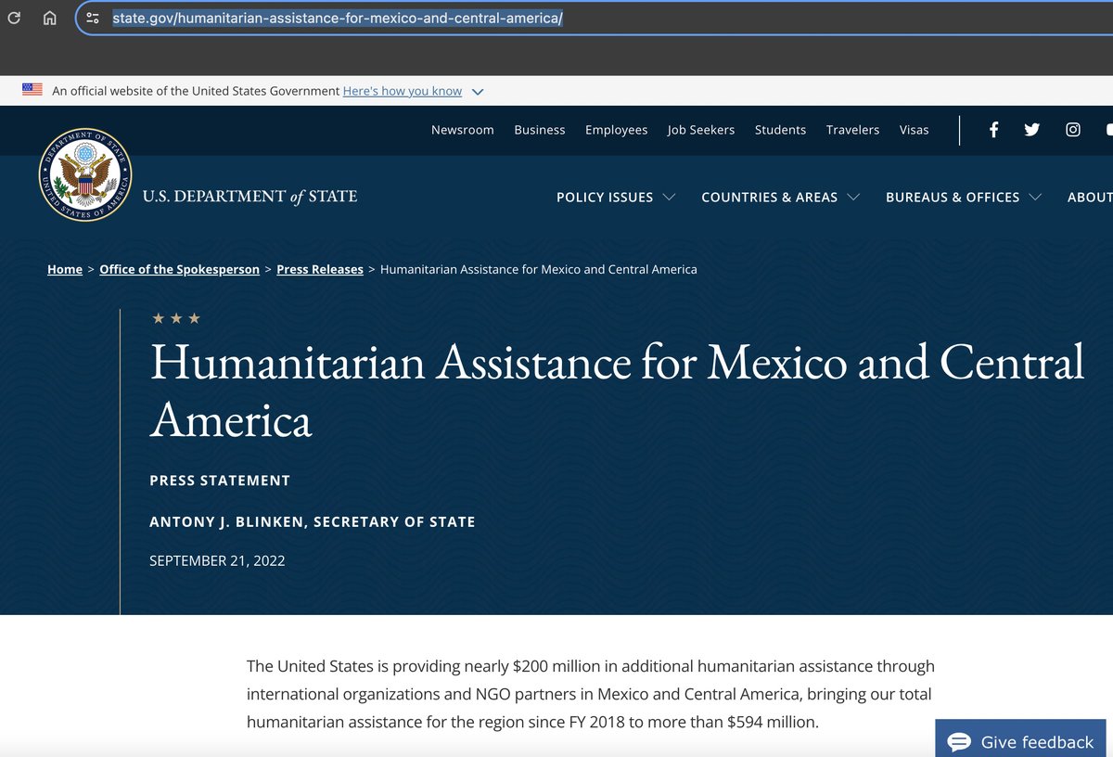The image size is (1113, 757).
Task: Open the Employees link
Action: point(617,130)
